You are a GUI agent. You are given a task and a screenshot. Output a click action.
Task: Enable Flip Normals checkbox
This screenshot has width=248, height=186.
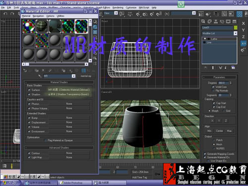click(213, 91)
